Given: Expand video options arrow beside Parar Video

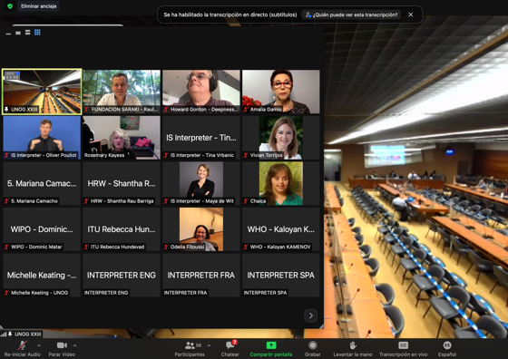Looking at the screenshot, I should pos(74,345).
